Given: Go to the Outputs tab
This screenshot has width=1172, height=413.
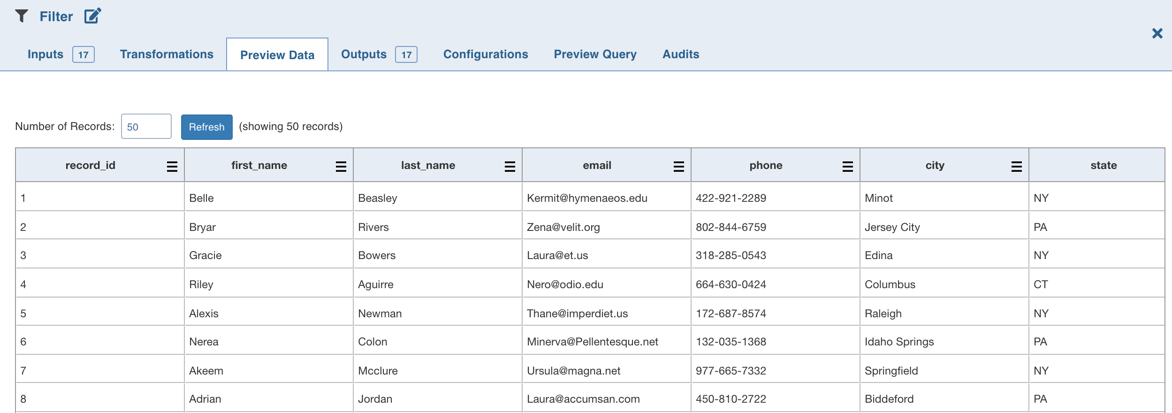Looking at the screenshot, I should pos(379,54).
